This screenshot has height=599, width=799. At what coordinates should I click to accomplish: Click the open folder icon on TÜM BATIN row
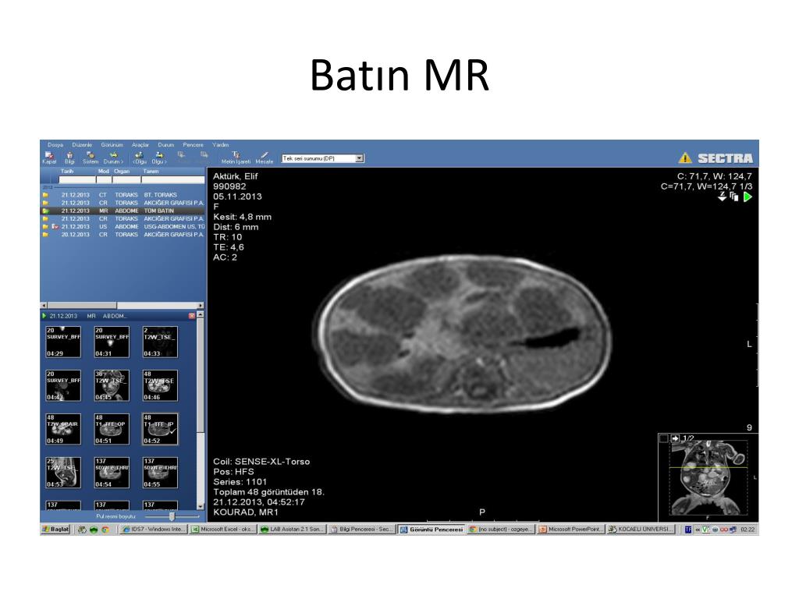click(45, 211)
